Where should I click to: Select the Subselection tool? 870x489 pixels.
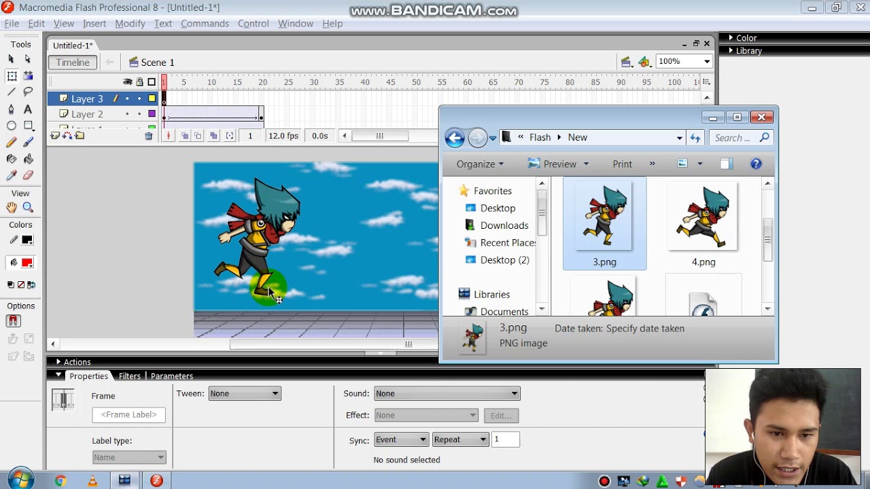(28, 59)
